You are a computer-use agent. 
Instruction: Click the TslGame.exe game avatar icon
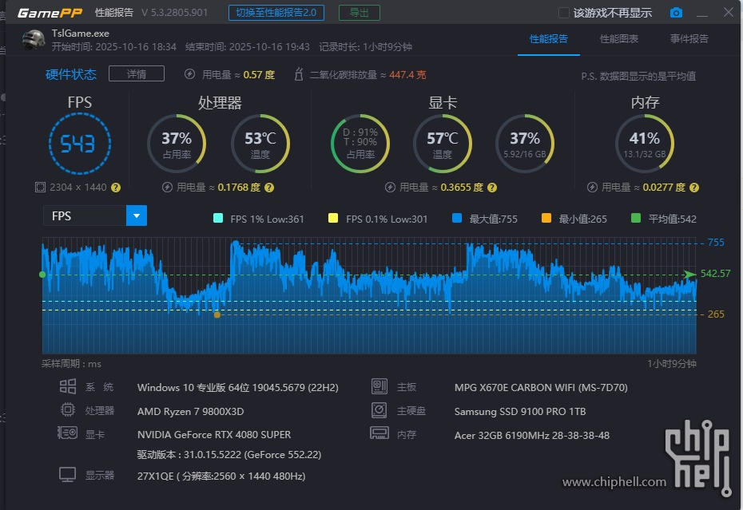(x=34, y=41)
